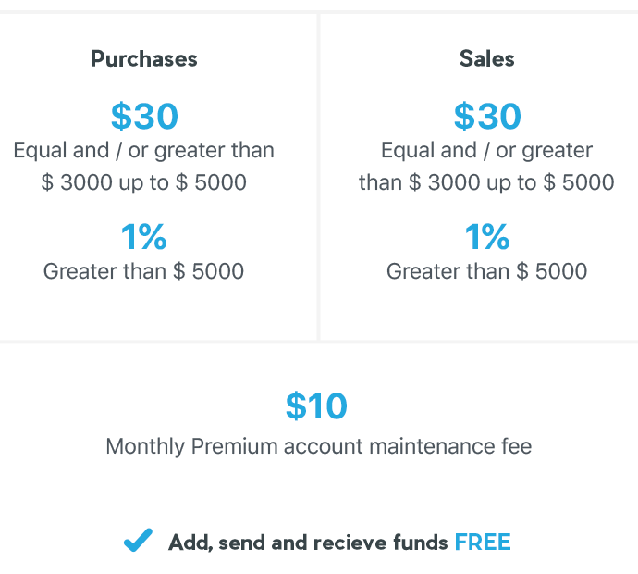Click than $ 3000 up to $ 5000 in Sales
This screenshot has height=574, width=638.
[x=486, y=182]
